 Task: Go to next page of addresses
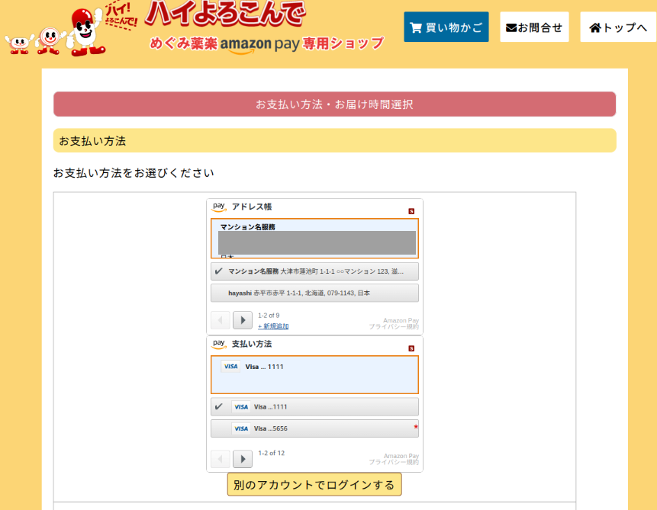pyautogui.click(x=242, y=320)
